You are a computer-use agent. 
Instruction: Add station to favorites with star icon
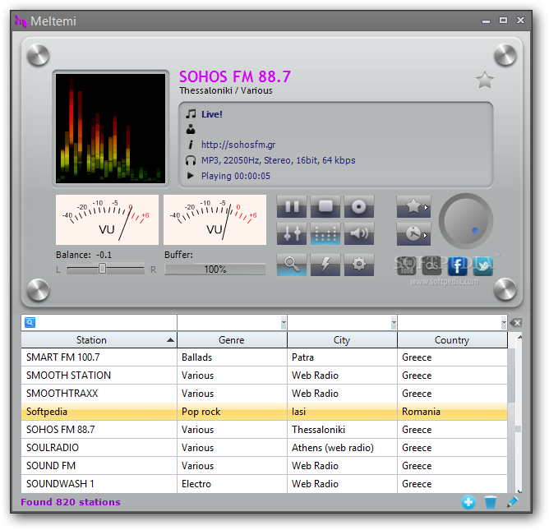click(485, 81)
